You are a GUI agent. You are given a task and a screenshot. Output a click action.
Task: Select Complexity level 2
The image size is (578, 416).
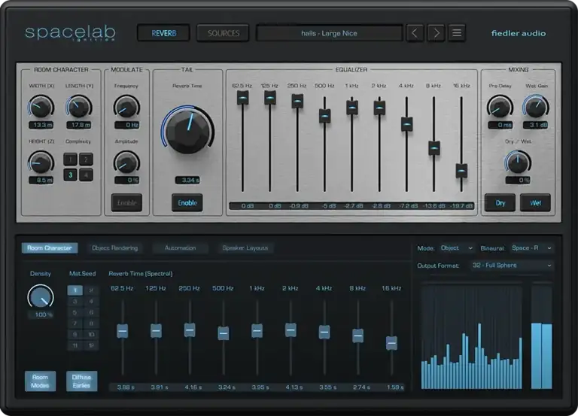[86, 159]
